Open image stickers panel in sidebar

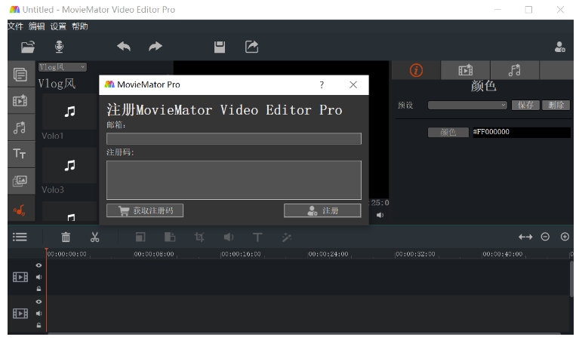20,181
